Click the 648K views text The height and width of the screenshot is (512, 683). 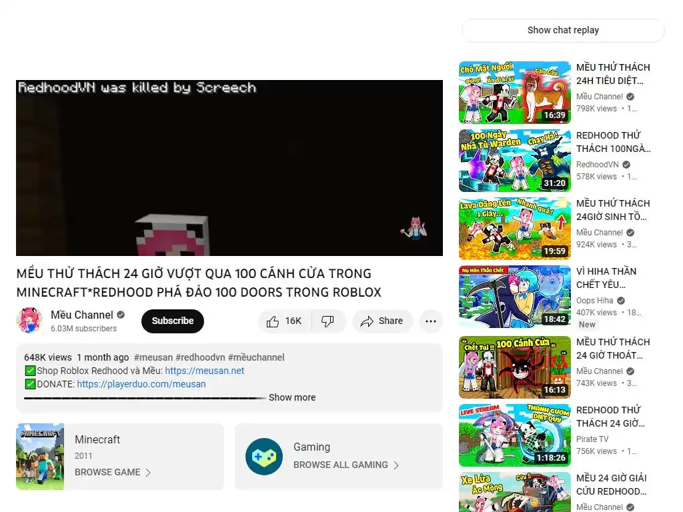click(x=48, y=357)
